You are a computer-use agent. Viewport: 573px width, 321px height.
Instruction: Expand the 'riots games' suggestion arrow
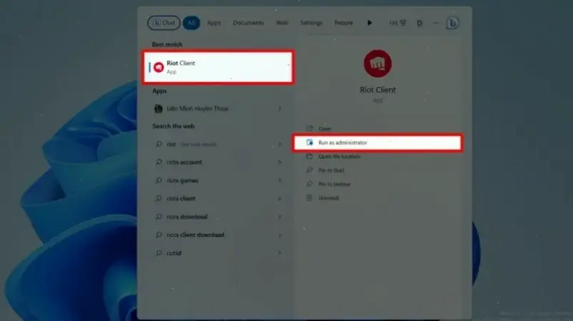click(279, 181)
